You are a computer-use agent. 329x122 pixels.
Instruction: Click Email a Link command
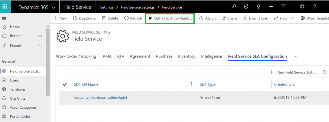click(x=255, y=18)
